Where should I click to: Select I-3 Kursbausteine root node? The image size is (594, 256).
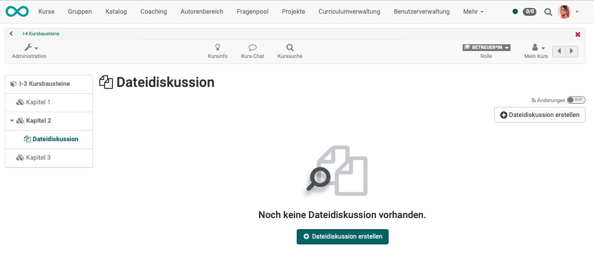click(49, 84)
